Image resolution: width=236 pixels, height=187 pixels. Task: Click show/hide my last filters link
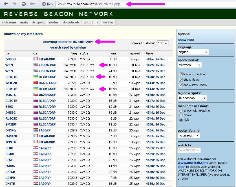click(23, 34)
